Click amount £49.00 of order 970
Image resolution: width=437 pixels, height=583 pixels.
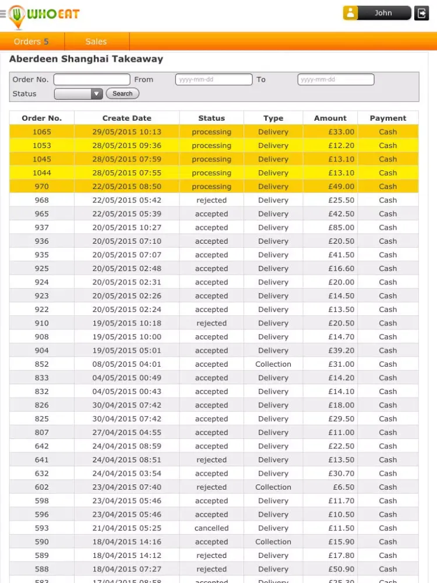pyautogui.click(x=341, y=187)
